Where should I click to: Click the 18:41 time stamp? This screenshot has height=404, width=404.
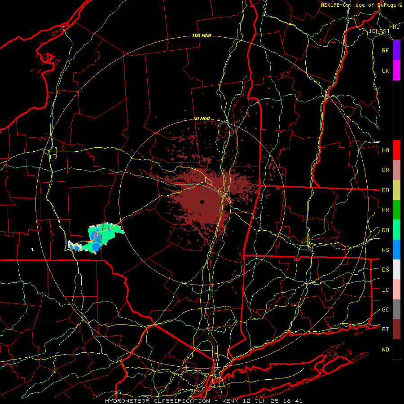[x=294, y=401]
